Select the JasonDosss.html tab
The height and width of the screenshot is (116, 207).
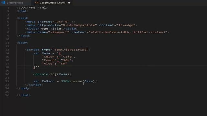[52, 3]
